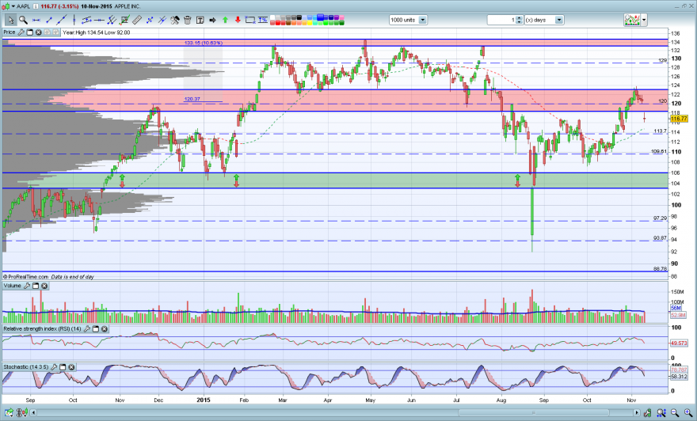Decrease the timeframe number stepper
Viewport: 697px width, 421px height.
pyautogui.click(x=519, y=22)
